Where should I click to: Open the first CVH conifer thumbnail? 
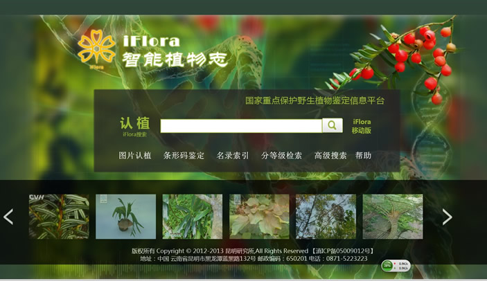coord(59,216)
